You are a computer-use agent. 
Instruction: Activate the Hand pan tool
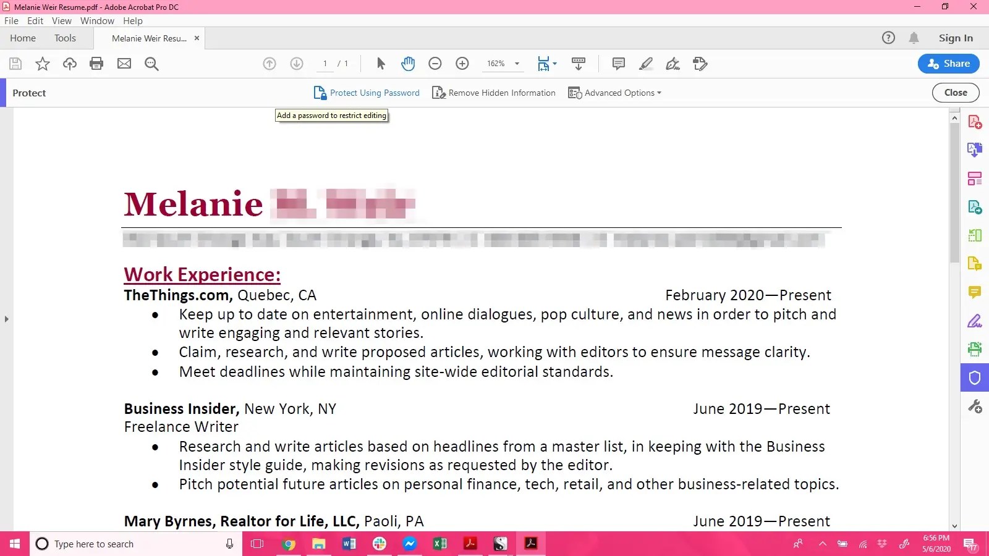pos(408,64)
